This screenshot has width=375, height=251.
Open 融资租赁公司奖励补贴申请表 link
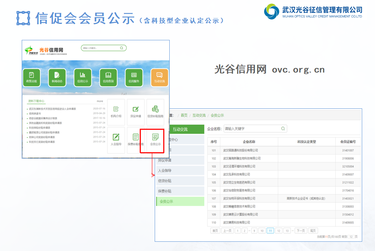(x=44, y=132)
